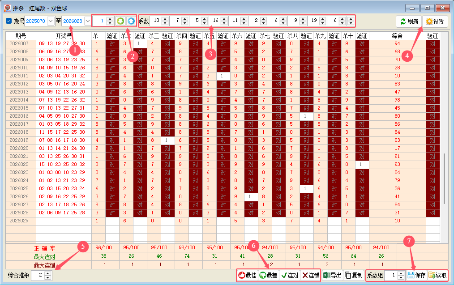Screen dimensions: 454x285
Task: Click the green down-arrow period button
Action: (120, 21)
